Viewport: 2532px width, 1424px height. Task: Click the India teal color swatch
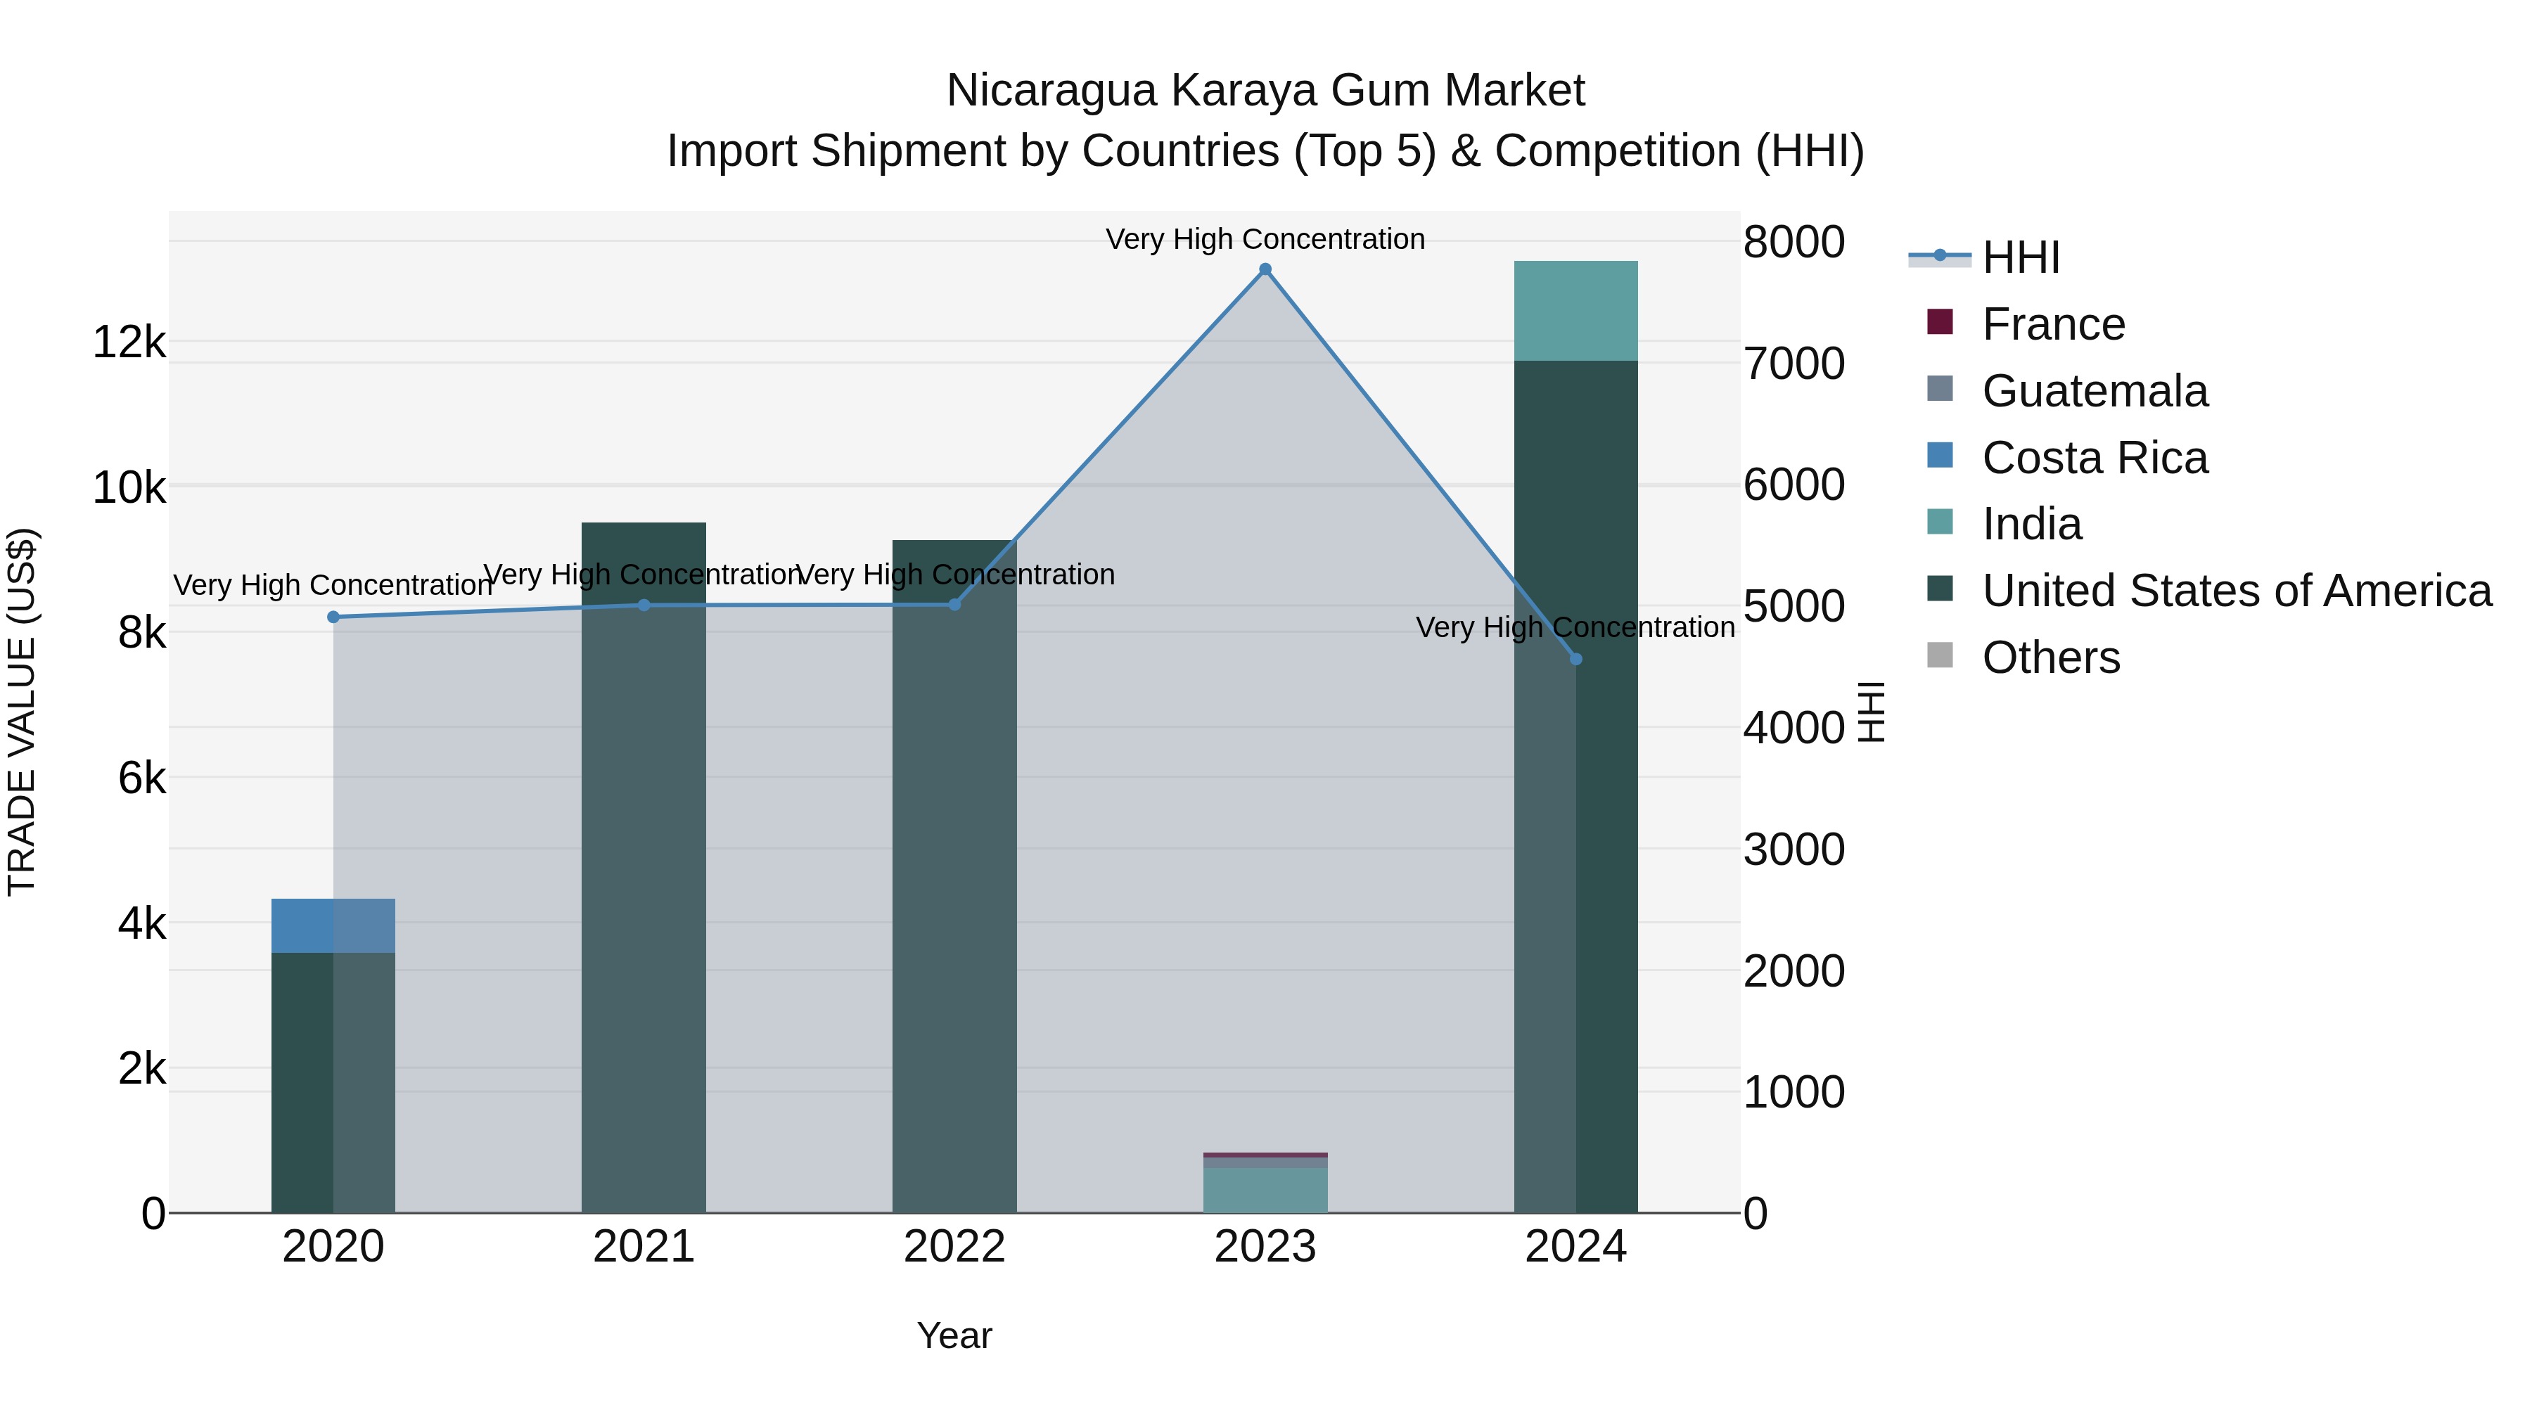tap(1940, 522)
